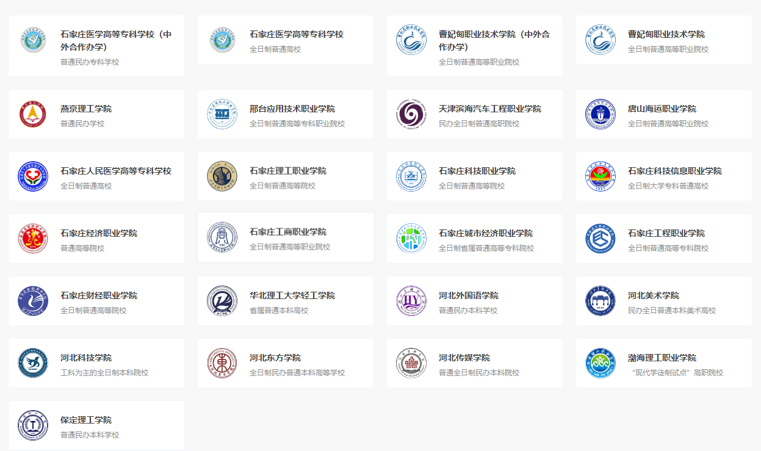
Task: Click the description text "普通民办专科学校"
Action: point(90,62)
